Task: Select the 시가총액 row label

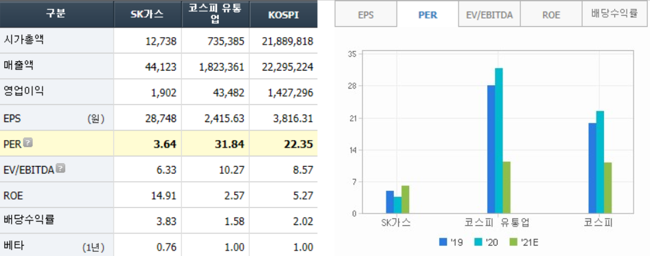Action: tap(23, 40)
